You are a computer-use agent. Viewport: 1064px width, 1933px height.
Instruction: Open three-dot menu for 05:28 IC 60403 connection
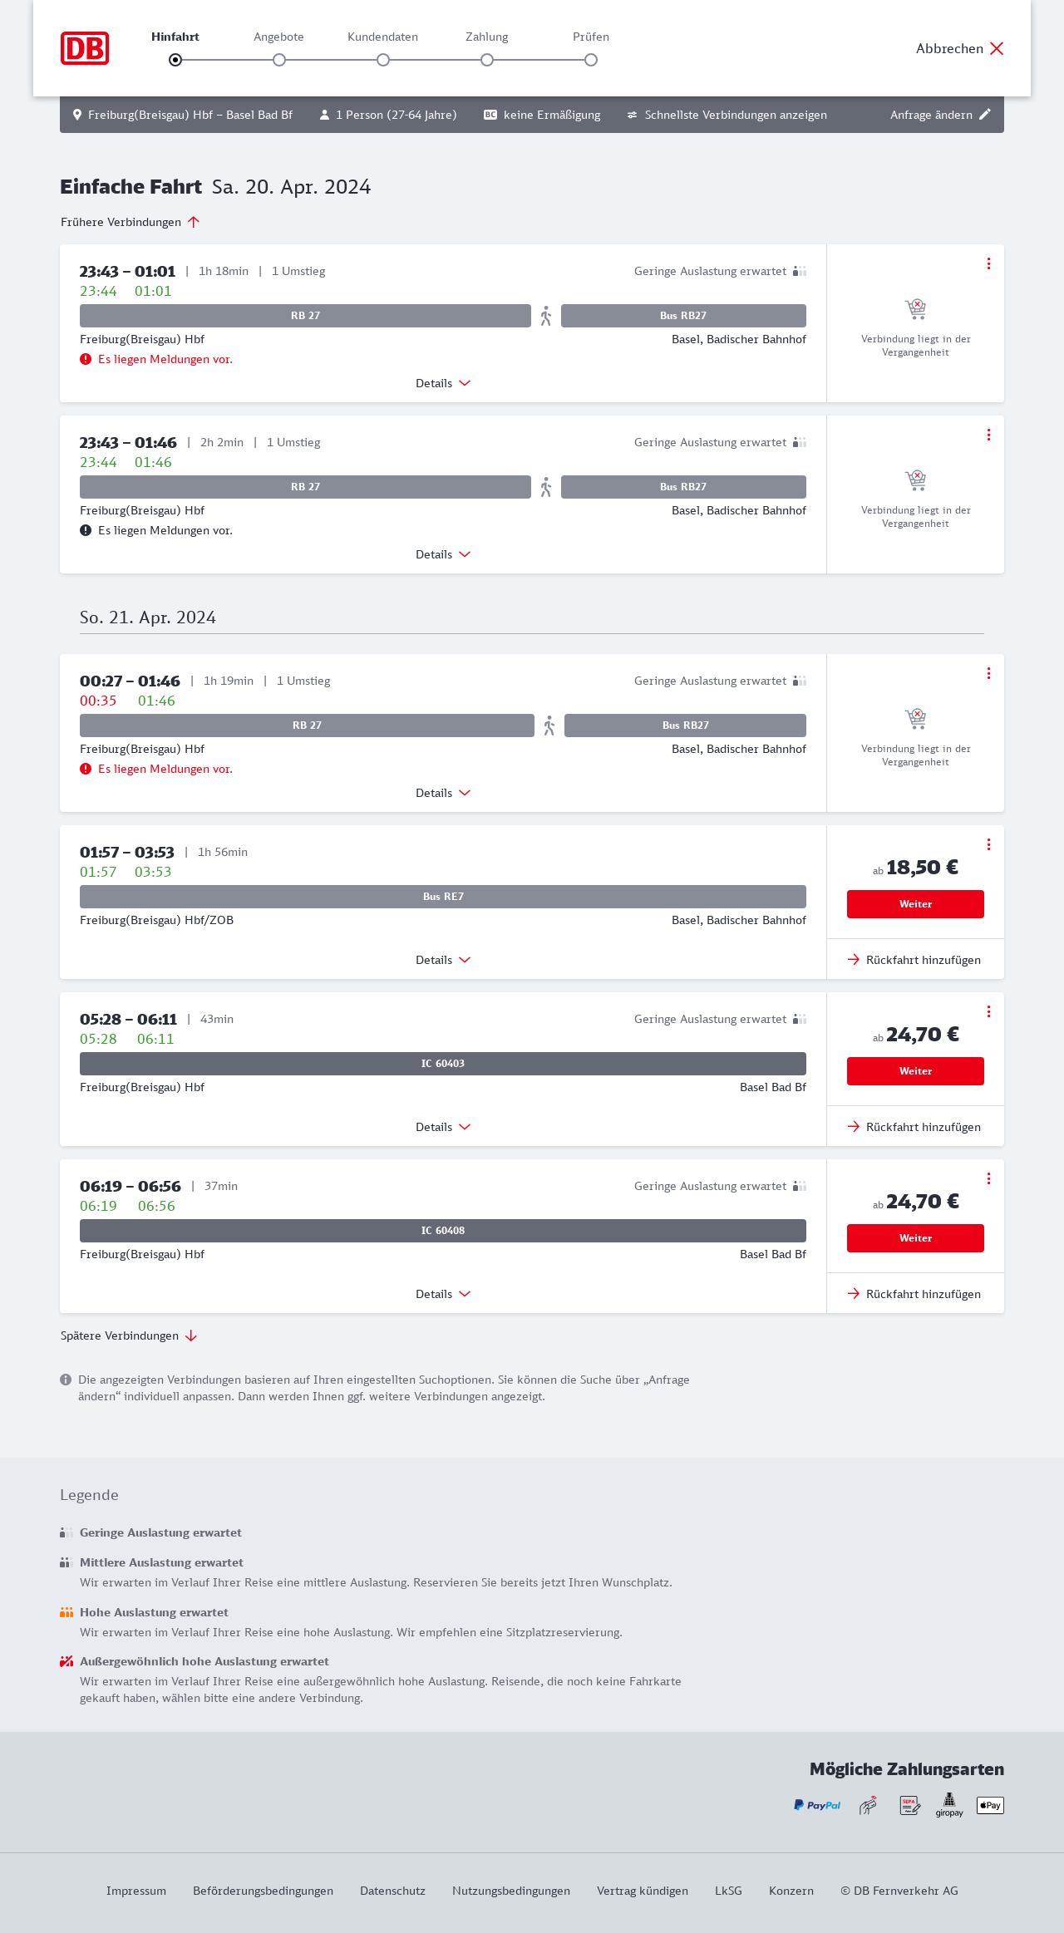pyautogui.click(x=988, y=1011)
